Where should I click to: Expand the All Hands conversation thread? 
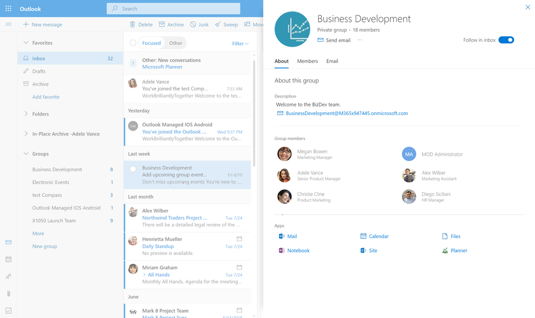(145, 275)
